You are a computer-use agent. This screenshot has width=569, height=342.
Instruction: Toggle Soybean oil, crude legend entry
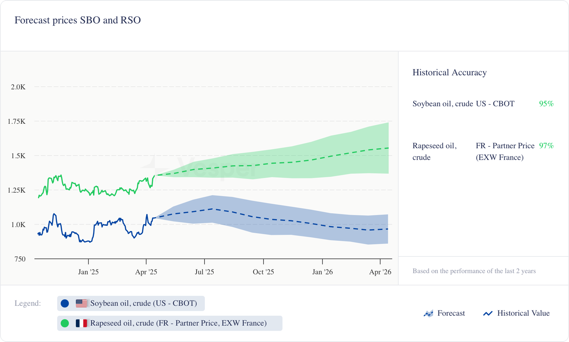click(x=143, y=303)
